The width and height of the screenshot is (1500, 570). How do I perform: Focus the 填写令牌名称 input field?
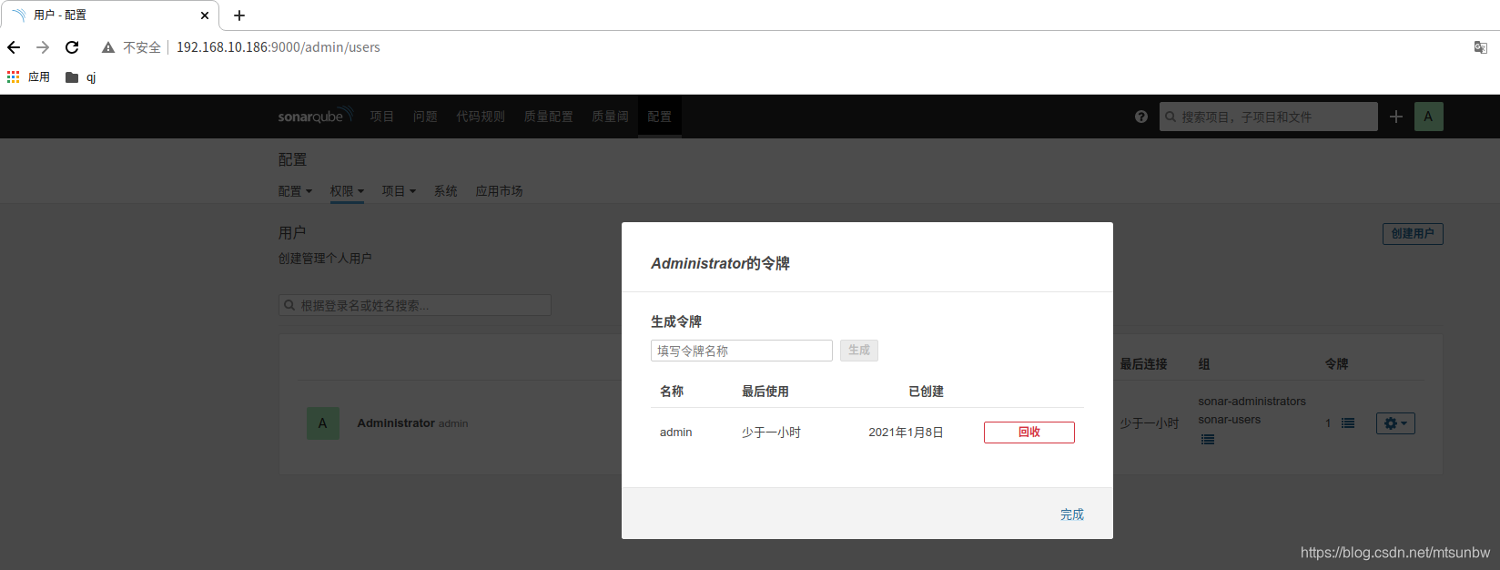pyautogui.click(x=742, y=351)
